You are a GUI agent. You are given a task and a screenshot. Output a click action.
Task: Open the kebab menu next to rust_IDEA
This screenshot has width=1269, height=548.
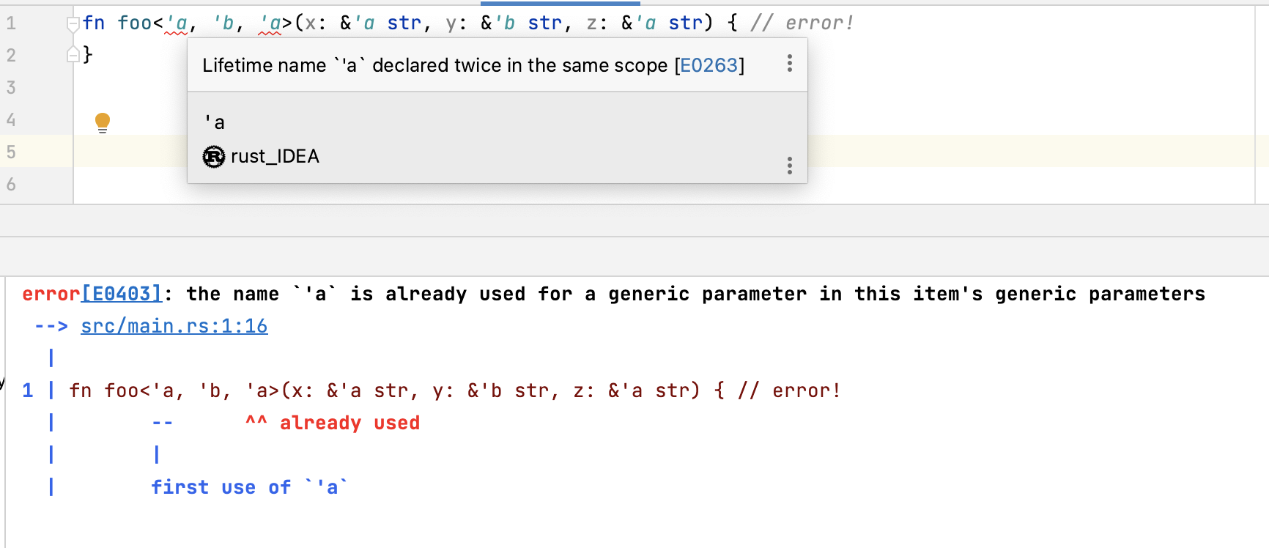coord(789,166)
